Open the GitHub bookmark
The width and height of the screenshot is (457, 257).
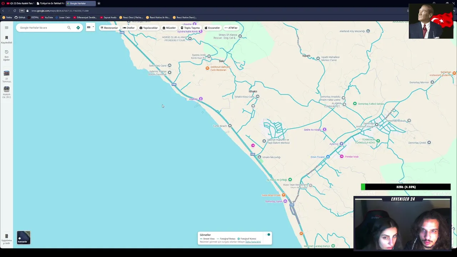(x=20, y=17)
